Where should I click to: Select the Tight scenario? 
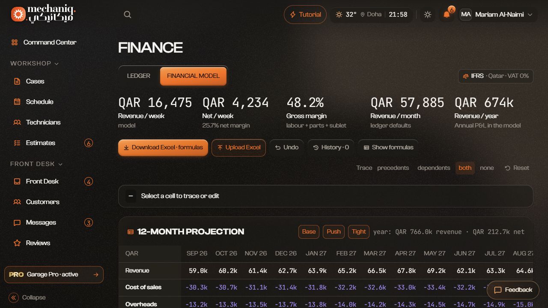click(x=359, y=232)
